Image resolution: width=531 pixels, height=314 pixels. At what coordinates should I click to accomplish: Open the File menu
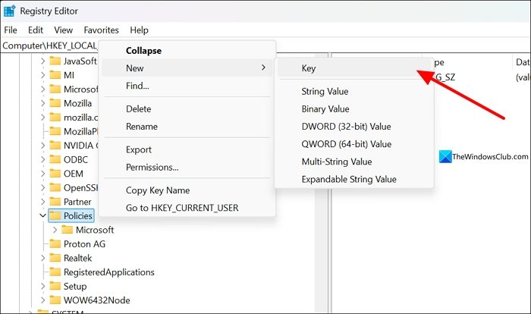click(11, 30)
